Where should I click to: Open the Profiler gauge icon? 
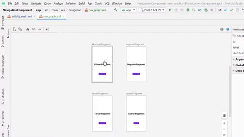click(x=200, y=10)
